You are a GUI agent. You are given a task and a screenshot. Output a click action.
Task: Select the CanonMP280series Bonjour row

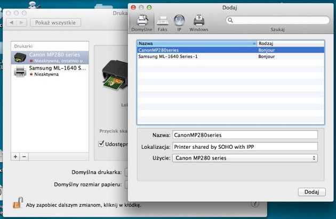231,50
